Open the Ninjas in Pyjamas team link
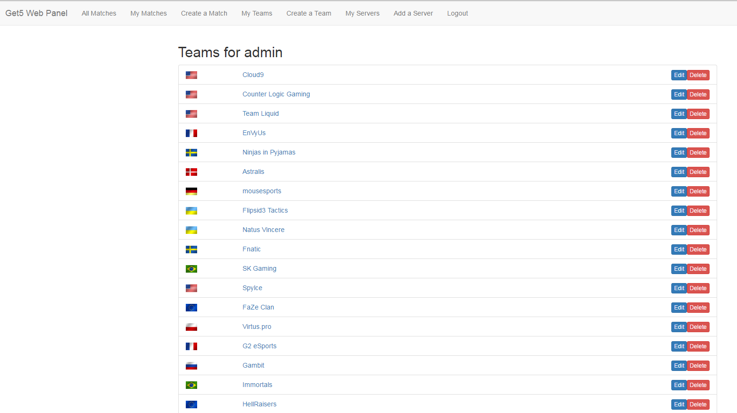The image size is (737, 413). pos(269,152)
